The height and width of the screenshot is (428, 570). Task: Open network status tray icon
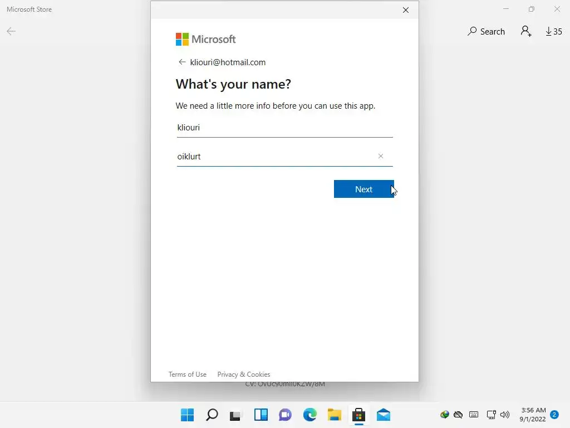[491, 415]
